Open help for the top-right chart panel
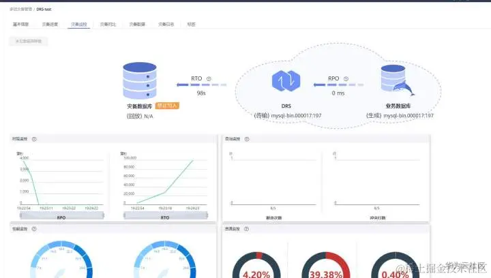This screenshot has height=278, width=491. 247,139
